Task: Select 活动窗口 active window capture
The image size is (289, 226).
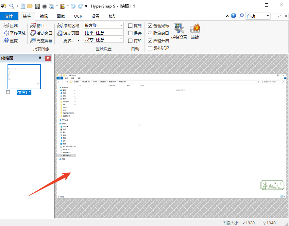Action: point(41,33)
